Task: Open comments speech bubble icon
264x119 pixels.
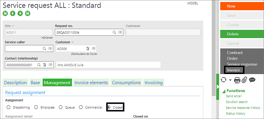Action: [x=252, y=80]
